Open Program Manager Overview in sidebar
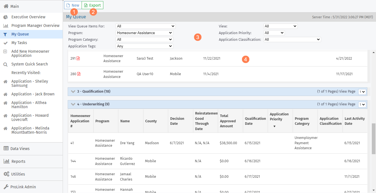Screen dimensions: 376x193 [35, 26]
